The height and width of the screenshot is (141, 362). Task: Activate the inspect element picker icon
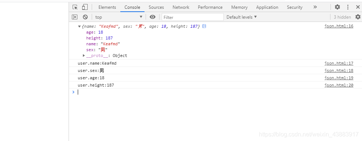click(x=75, y=7)
